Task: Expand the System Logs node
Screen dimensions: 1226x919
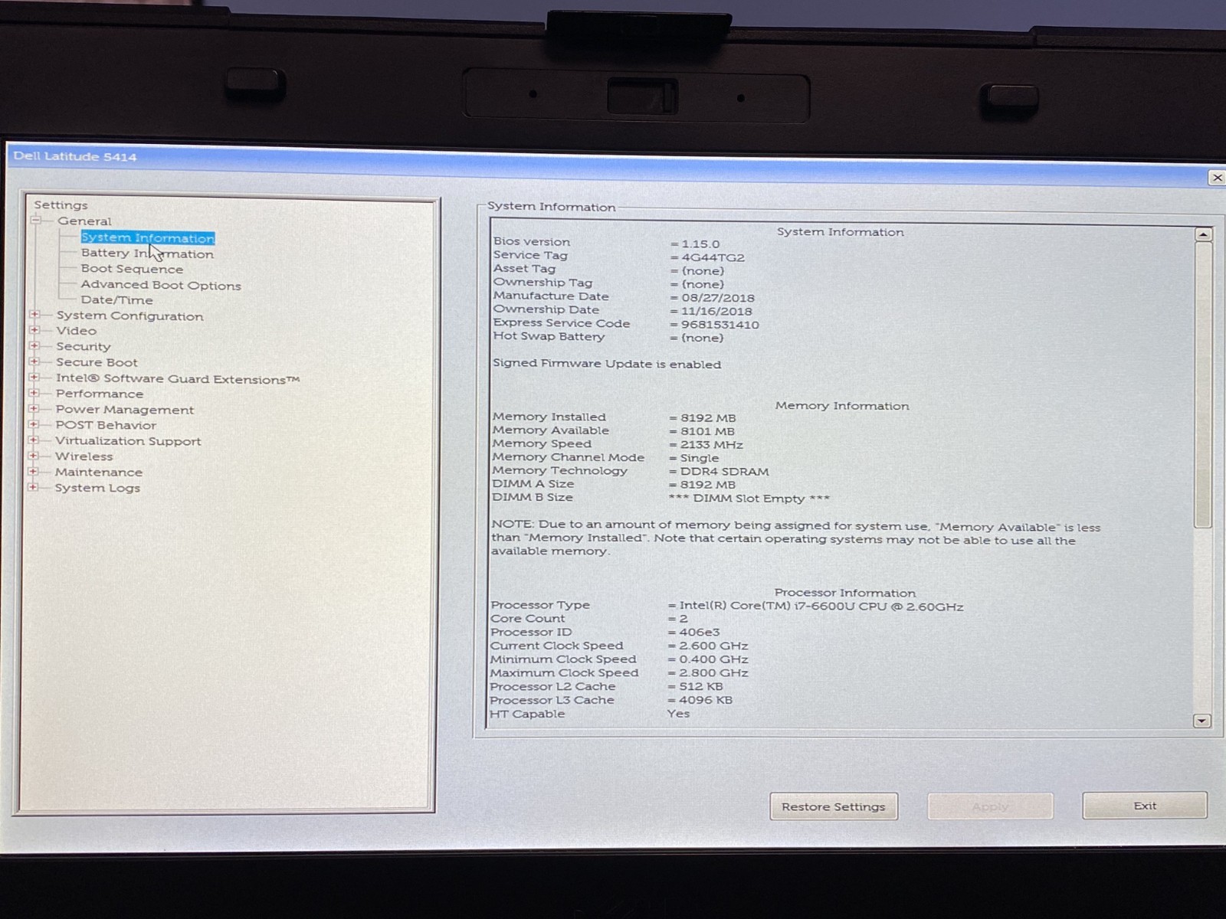Action: click(34, 487)
